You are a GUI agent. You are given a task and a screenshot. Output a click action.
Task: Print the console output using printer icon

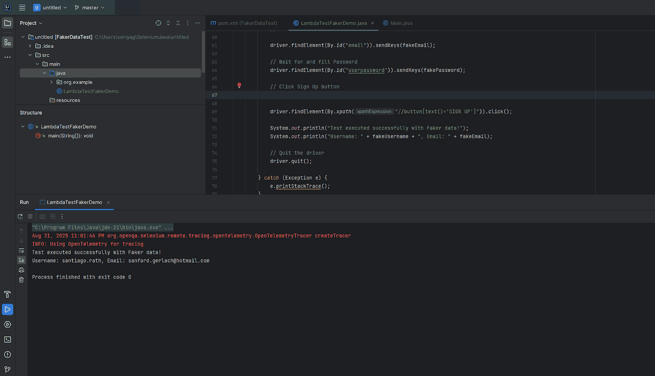21,270
